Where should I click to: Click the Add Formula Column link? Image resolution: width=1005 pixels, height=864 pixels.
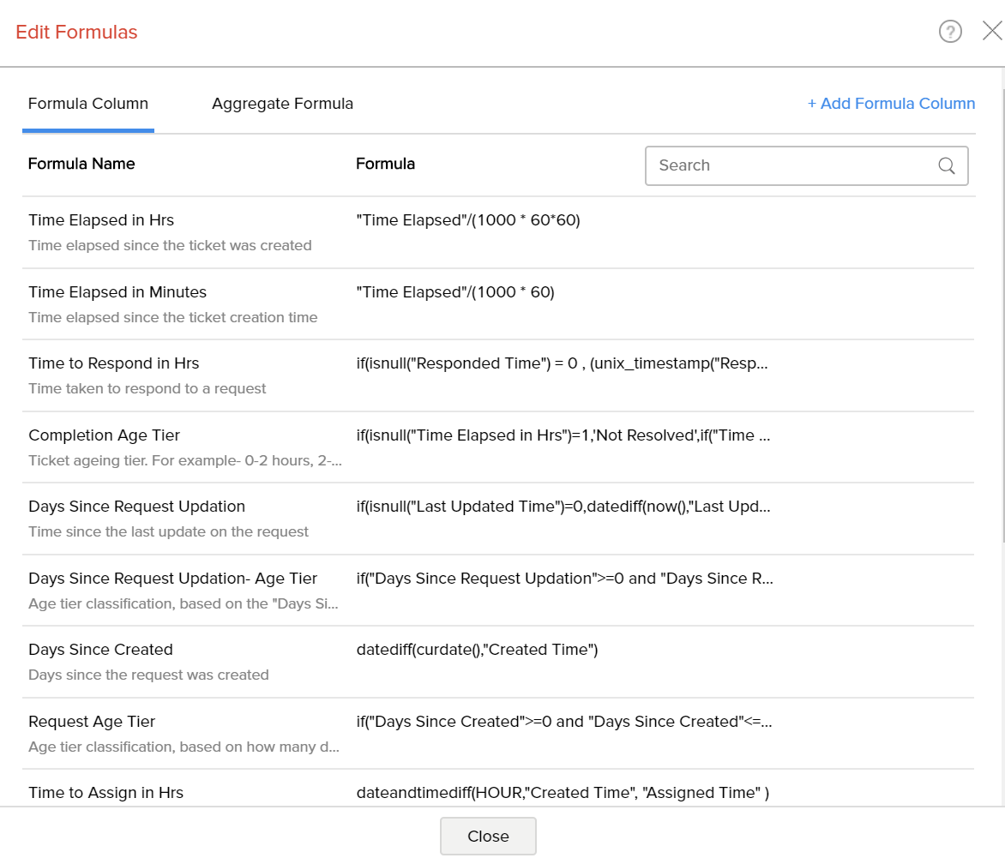tap(891, 104)
